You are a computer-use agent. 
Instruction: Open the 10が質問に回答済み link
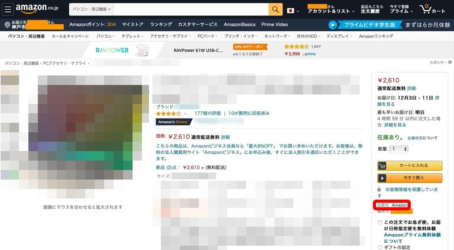click(249, 113)
